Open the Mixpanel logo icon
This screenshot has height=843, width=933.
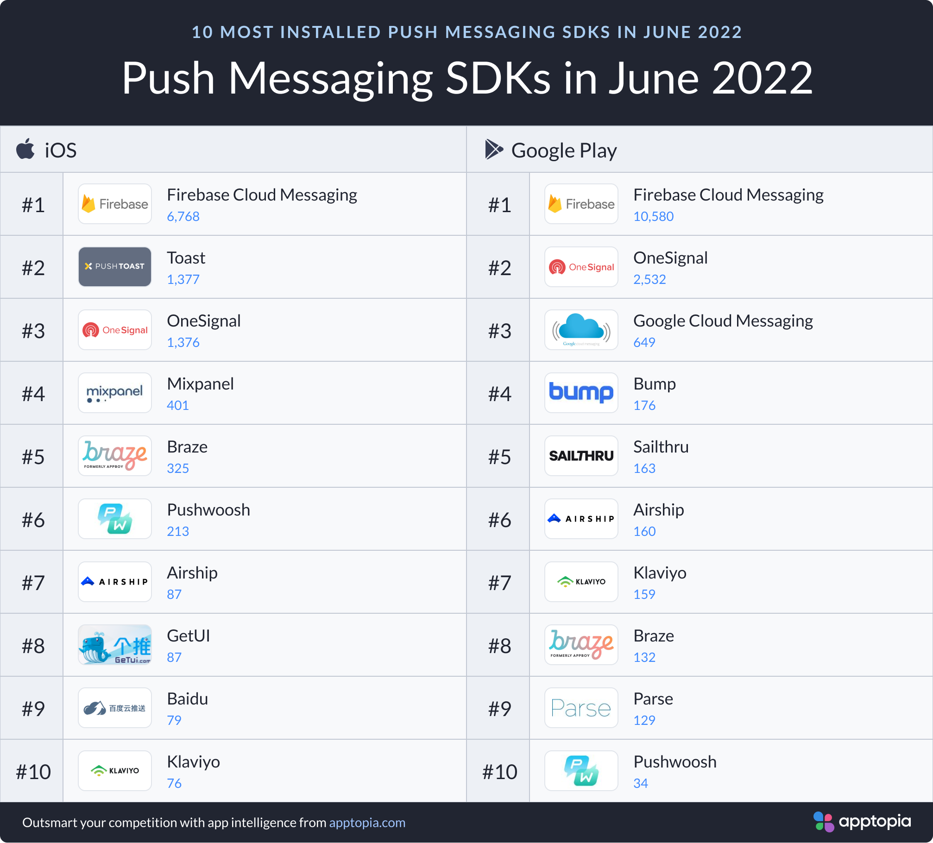tap(114, 393)
